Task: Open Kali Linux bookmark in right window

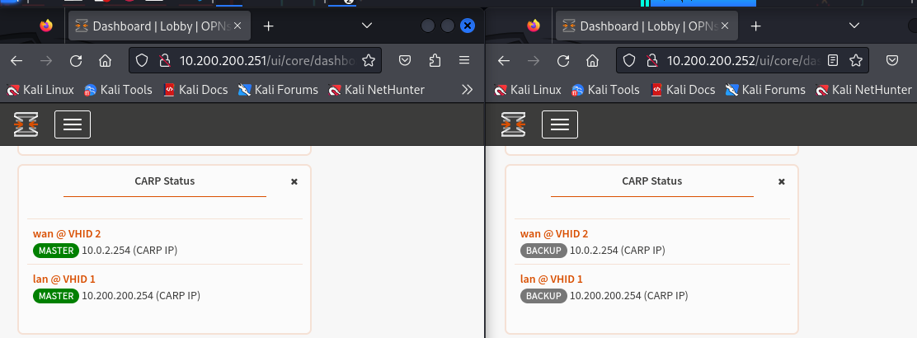Action: point(528,90)
